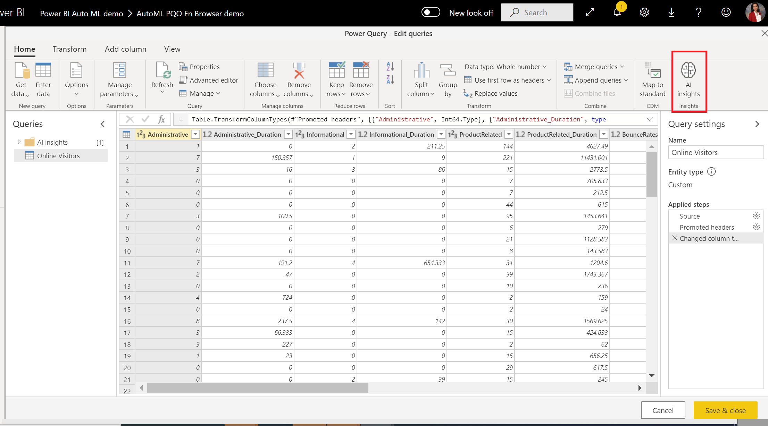Expand the formula bar chevron
The image size is (768, 426).
tap(650, 119)
